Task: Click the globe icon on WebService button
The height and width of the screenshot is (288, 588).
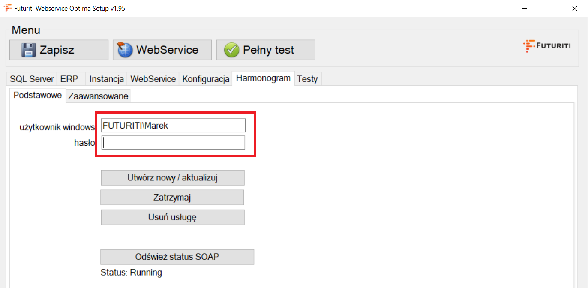Action: tap(125, 50)
